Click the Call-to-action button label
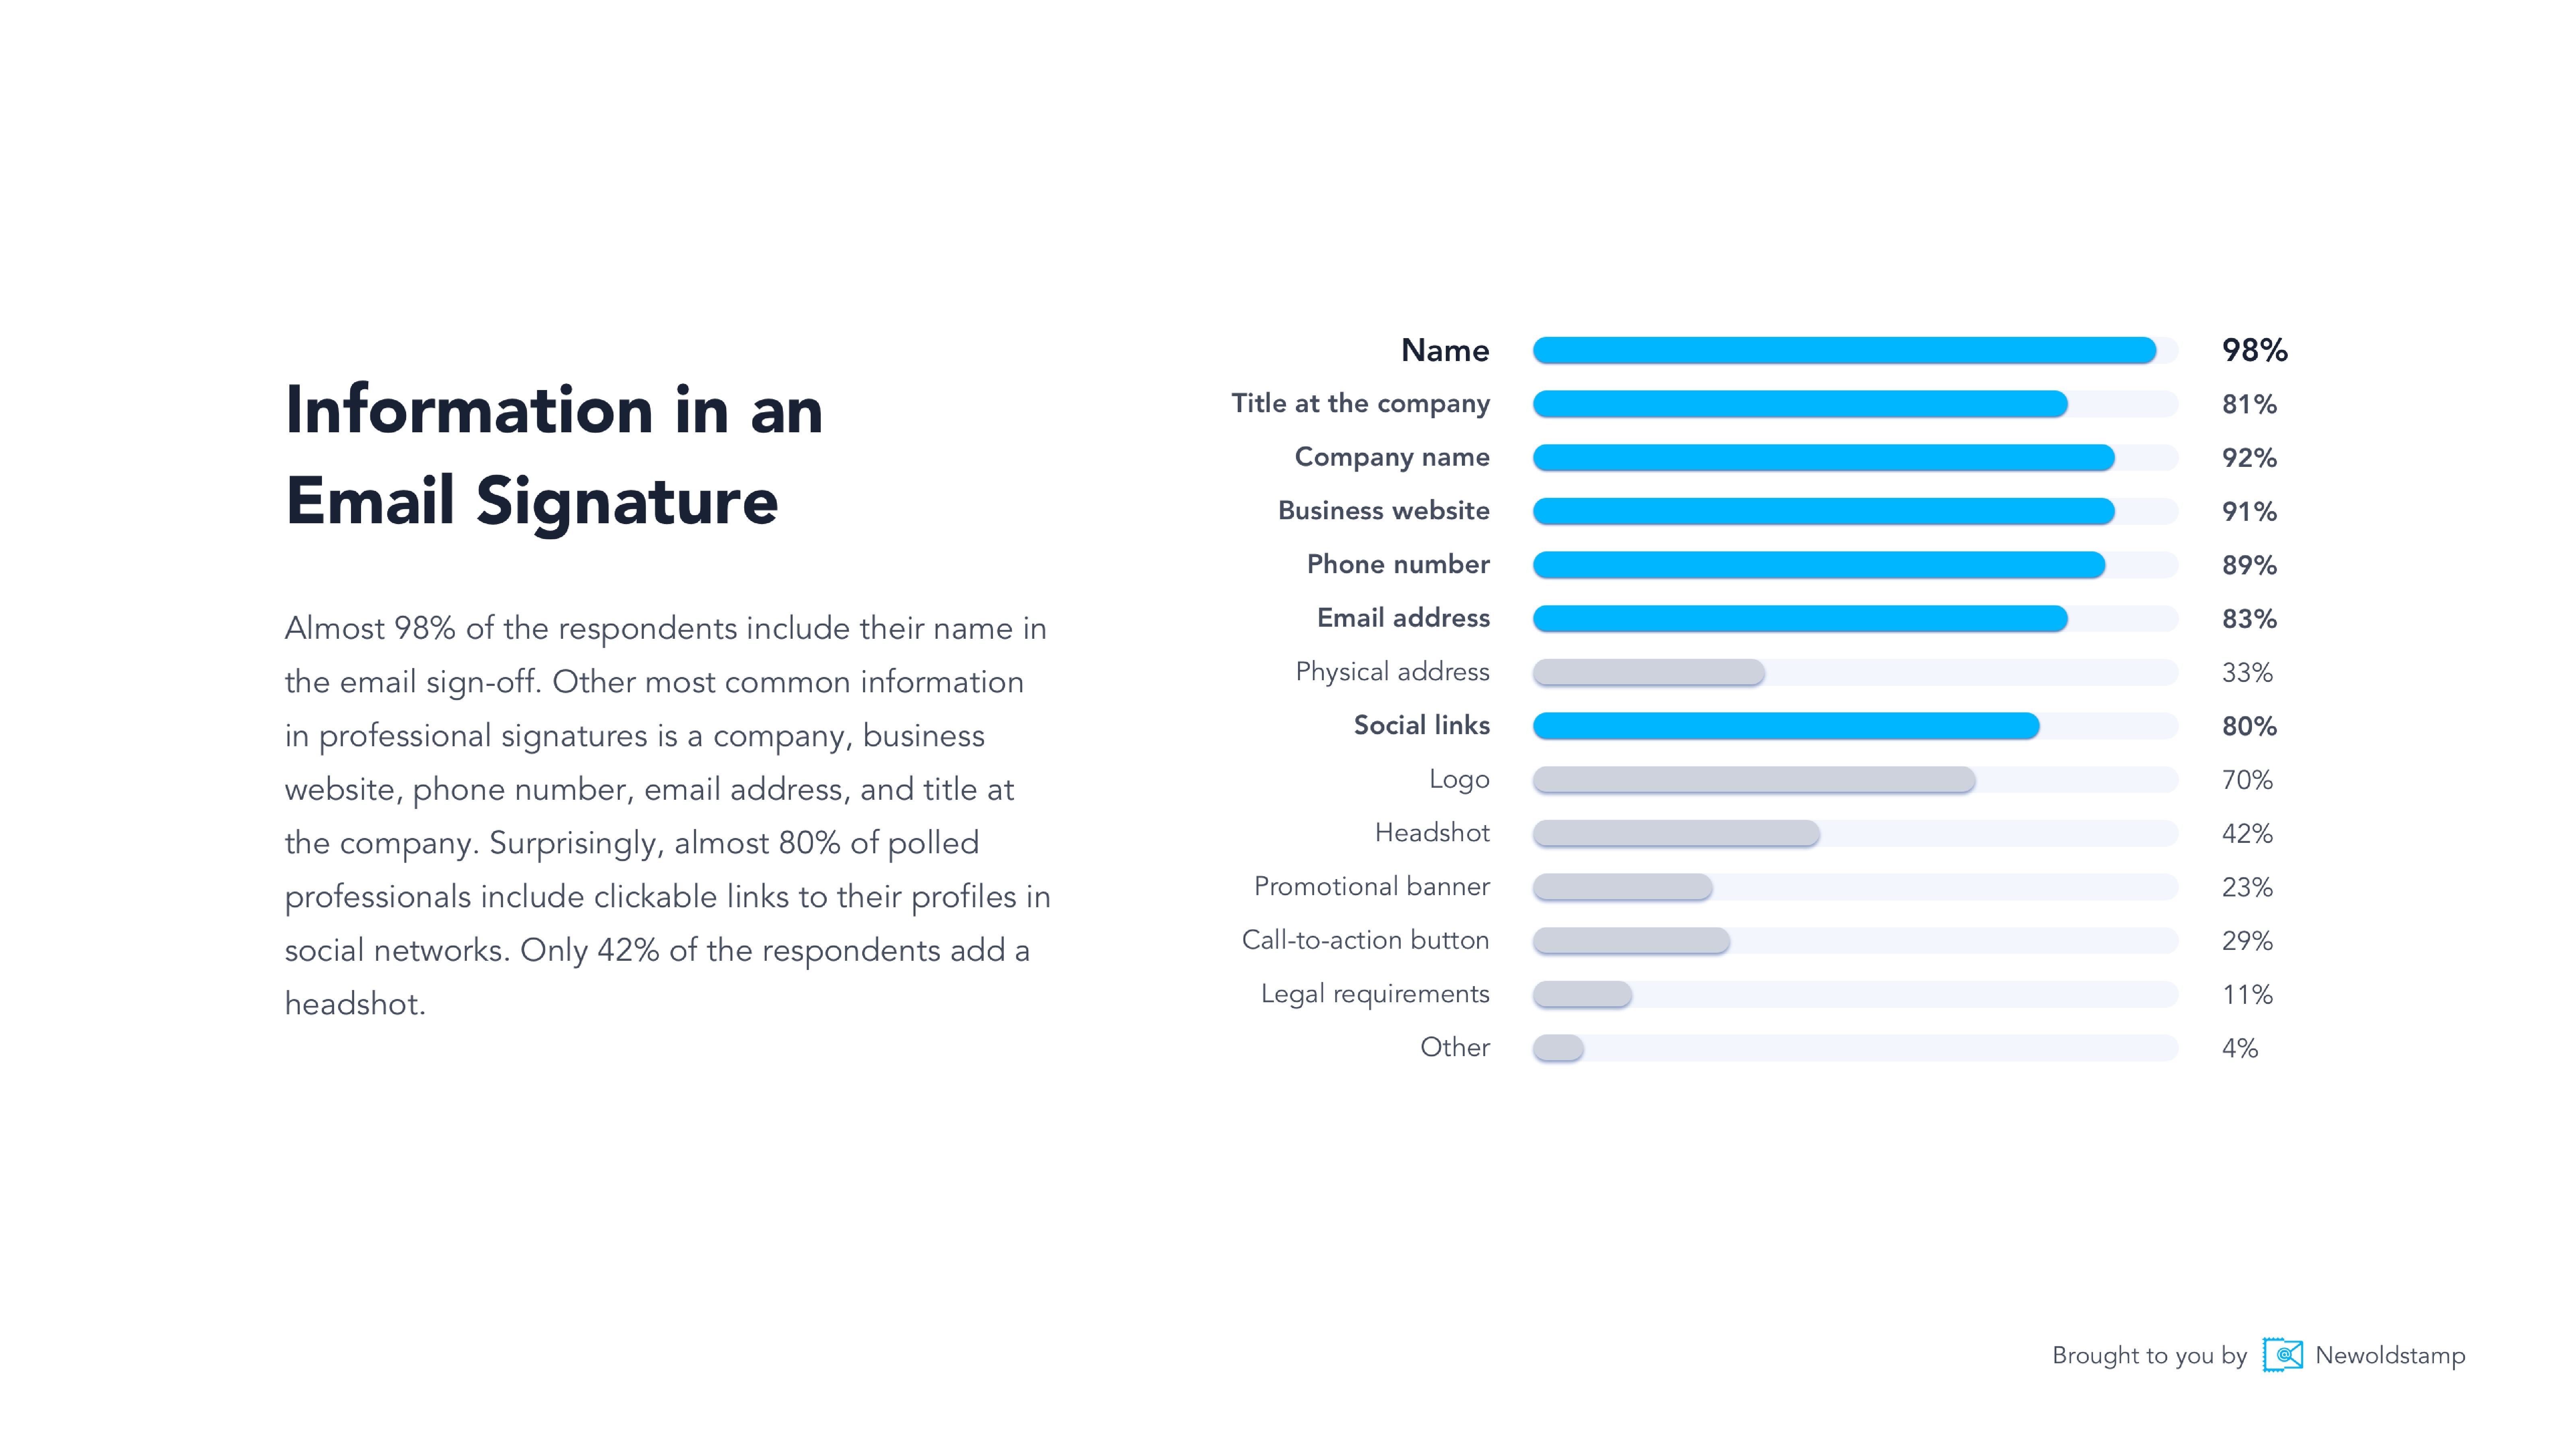This screenshot has width=2576, height=1449. (x=1365, y=940)
